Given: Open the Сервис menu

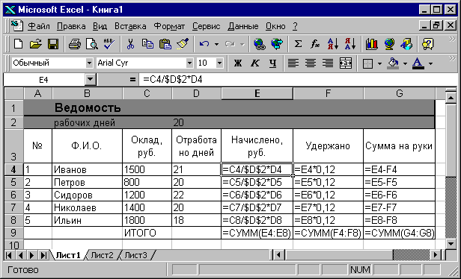Looking at the screenshot, I should (206, 26).
